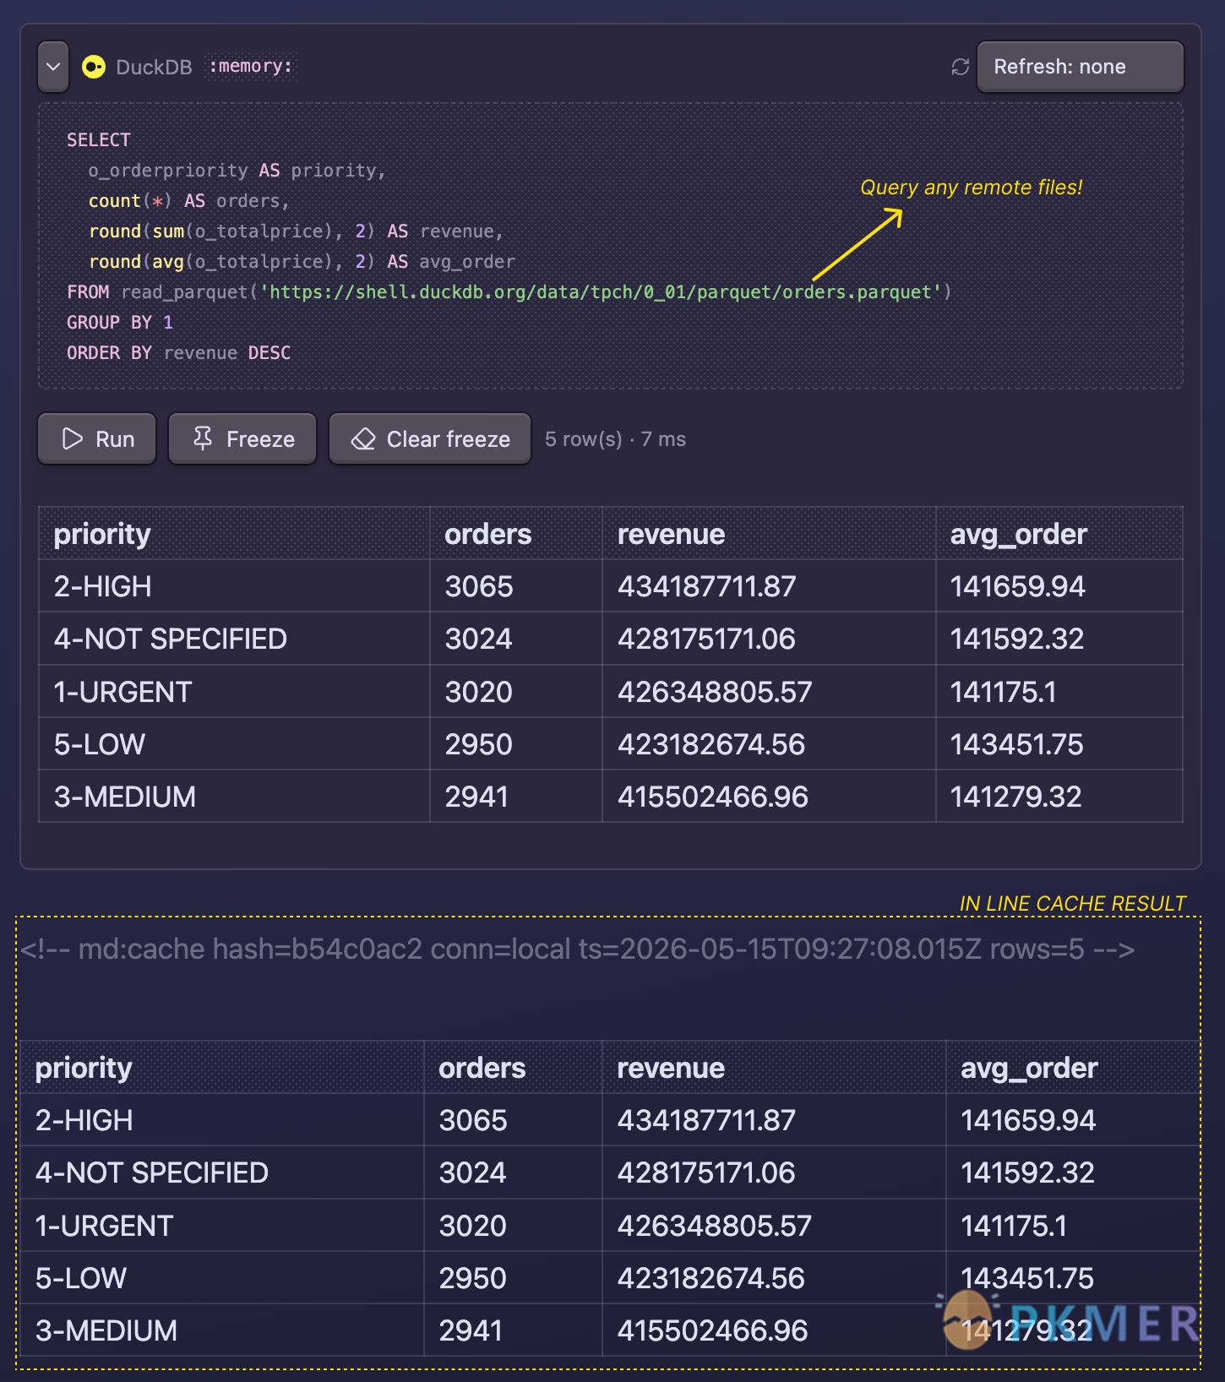Click the pin icon on Freeze

click(203, 438)
